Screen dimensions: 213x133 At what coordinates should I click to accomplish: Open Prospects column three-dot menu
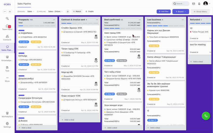click(x=54, y=20)
